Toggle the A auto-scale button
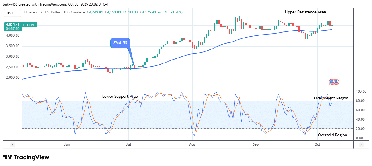This screenshot has height=166, width=372. [361, 144]
